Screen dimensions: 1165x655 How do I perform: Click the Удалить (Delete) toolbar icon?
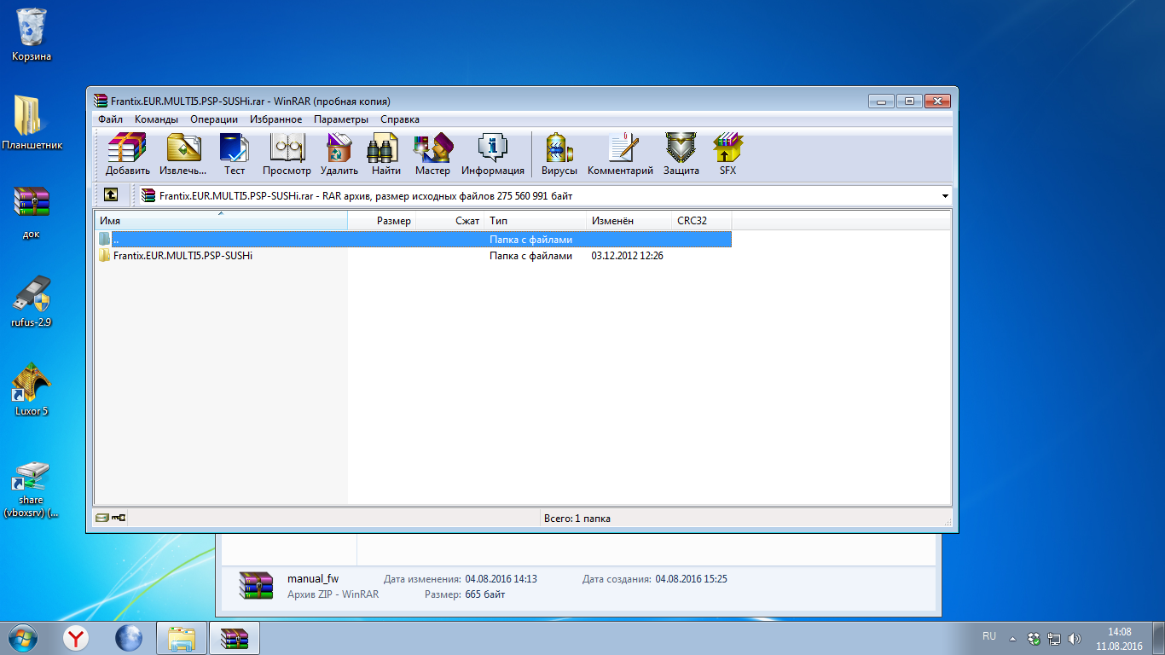point(339,154)
